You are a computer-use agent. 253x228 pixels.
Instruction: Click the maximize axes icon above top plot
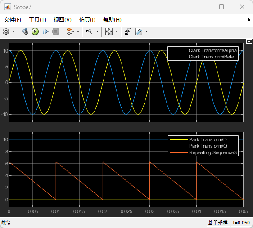pos(249,41)
